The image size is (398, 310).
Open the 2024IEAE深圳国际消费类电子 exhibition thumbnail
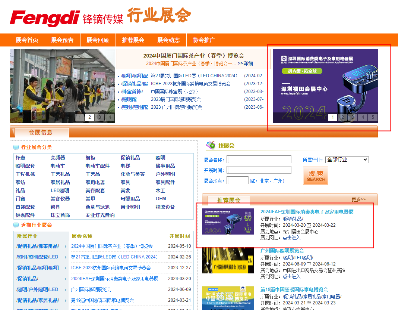[x=228, y=221]
